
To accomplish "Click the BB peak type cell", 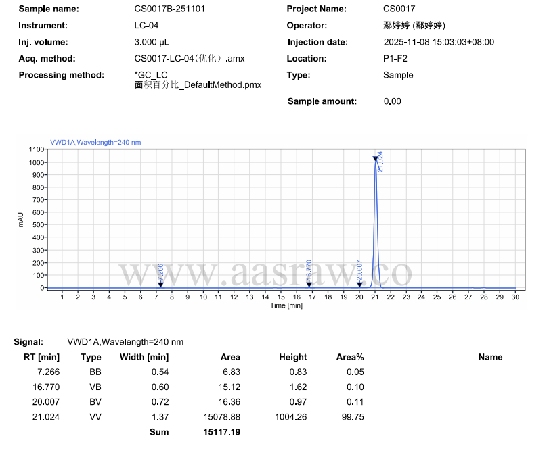I will [x=95, y=372].
